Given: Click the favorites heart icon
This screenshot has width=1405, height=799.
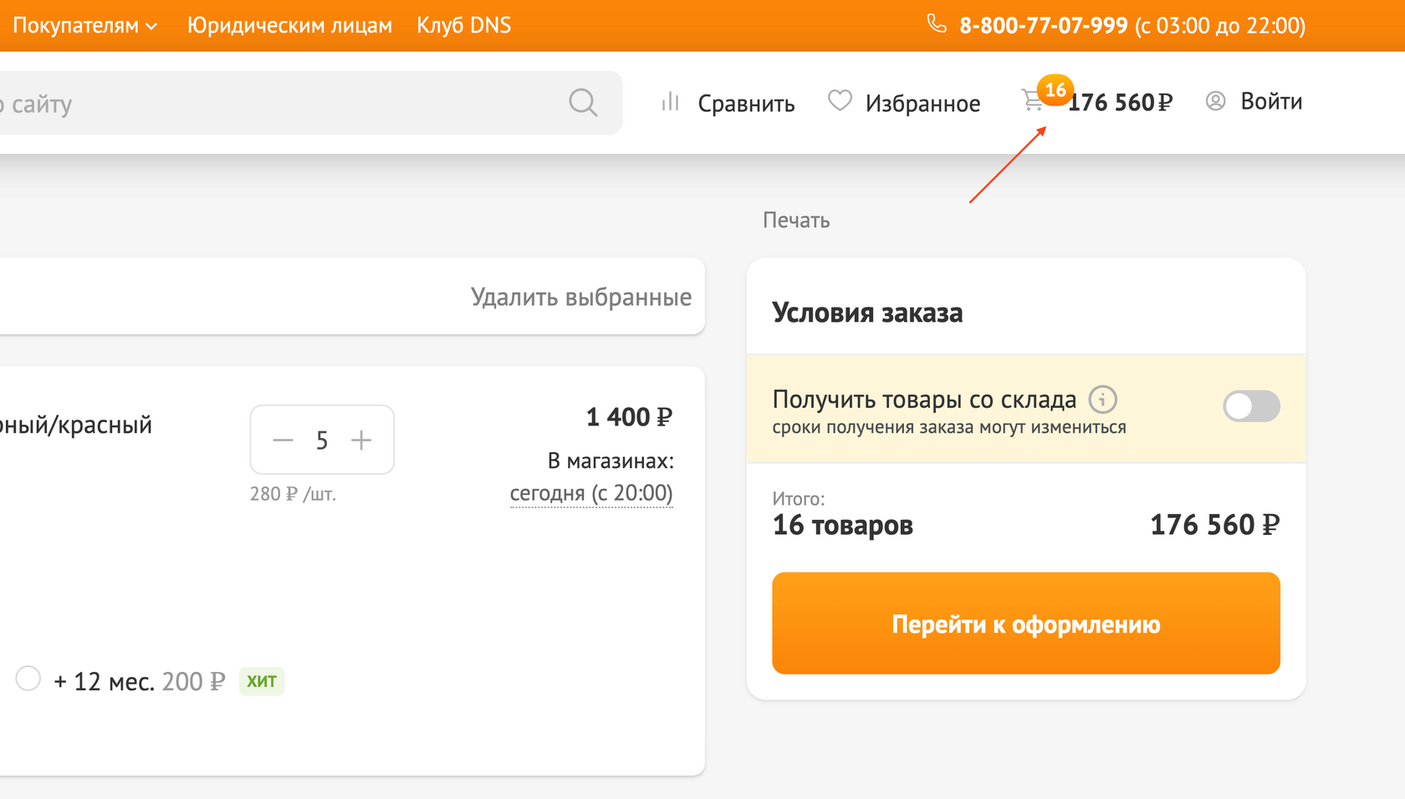Looking at the screenshot, I should [840, 100].
